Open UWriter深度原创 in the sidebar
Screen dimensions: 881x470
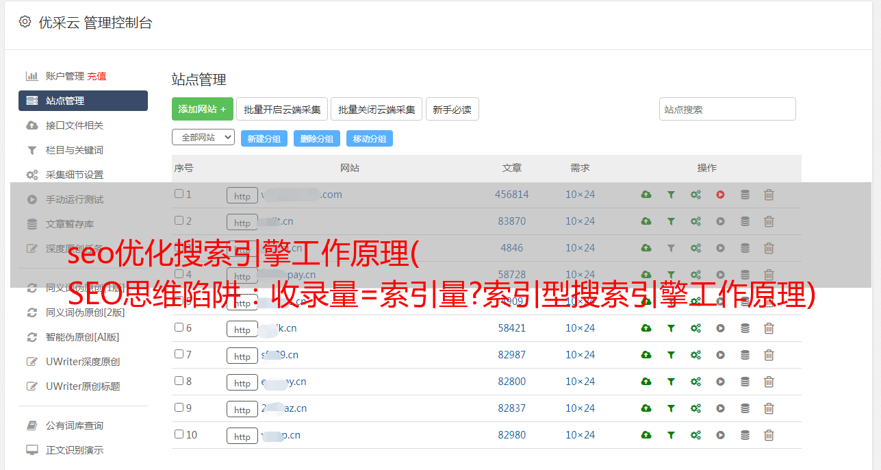pyautogui.click(x=83, y=362)
